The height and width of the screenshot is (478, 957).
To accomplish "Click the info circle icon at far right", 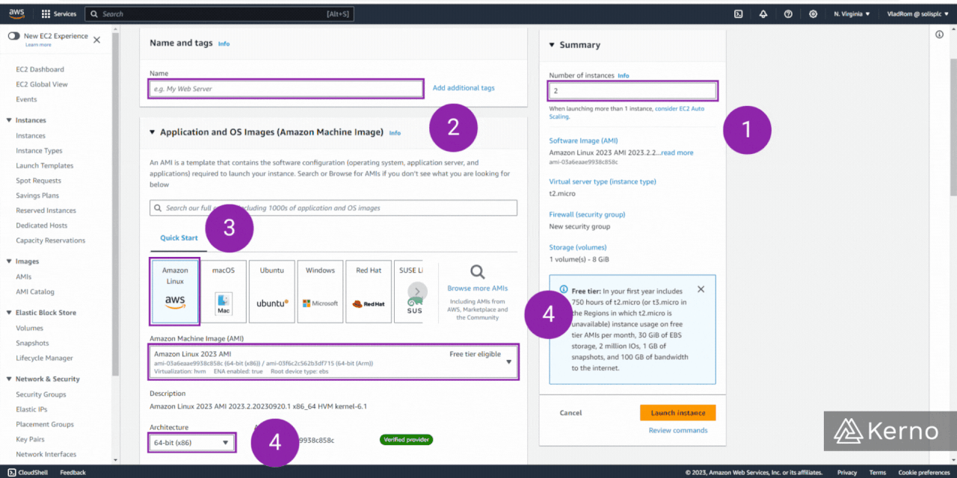I will [x=940, y=34].
